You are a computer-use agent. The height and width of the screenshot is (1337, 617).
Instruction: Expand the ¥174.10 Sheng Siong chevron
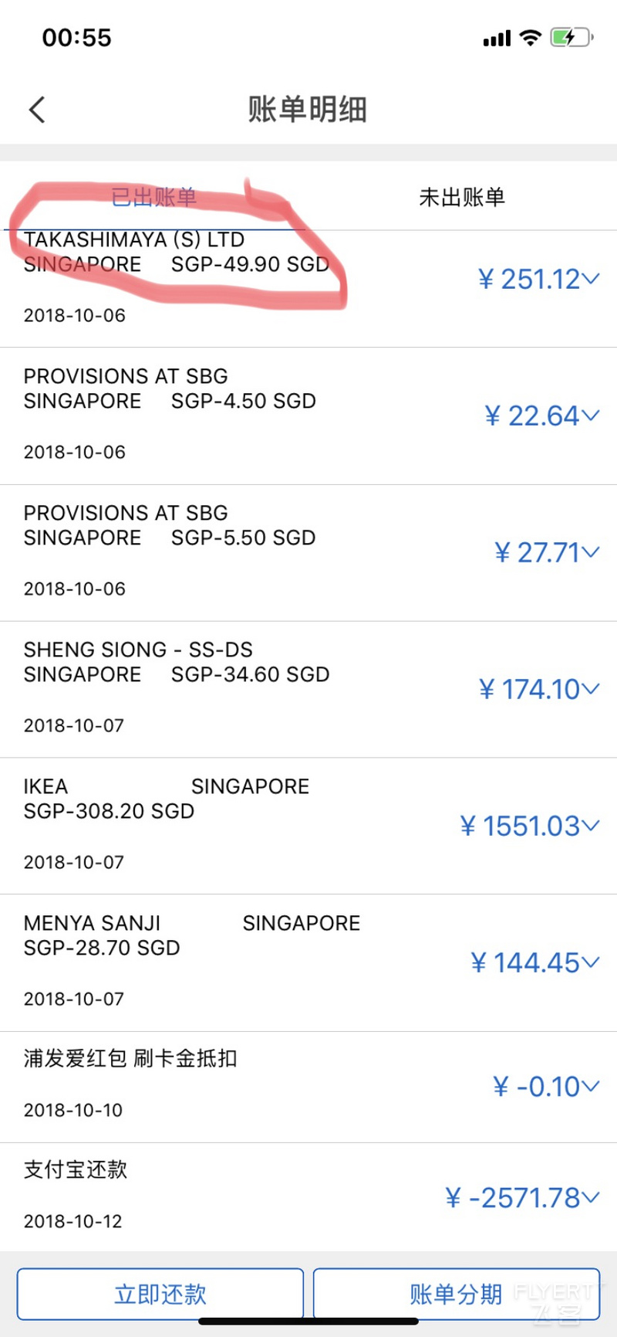coord(591,689)
